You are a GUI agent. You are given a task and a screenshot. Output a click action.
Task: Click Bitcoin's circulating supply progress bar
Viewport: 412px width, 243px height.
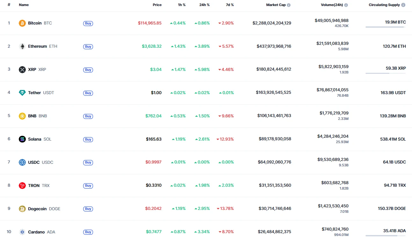pos(385,27)
